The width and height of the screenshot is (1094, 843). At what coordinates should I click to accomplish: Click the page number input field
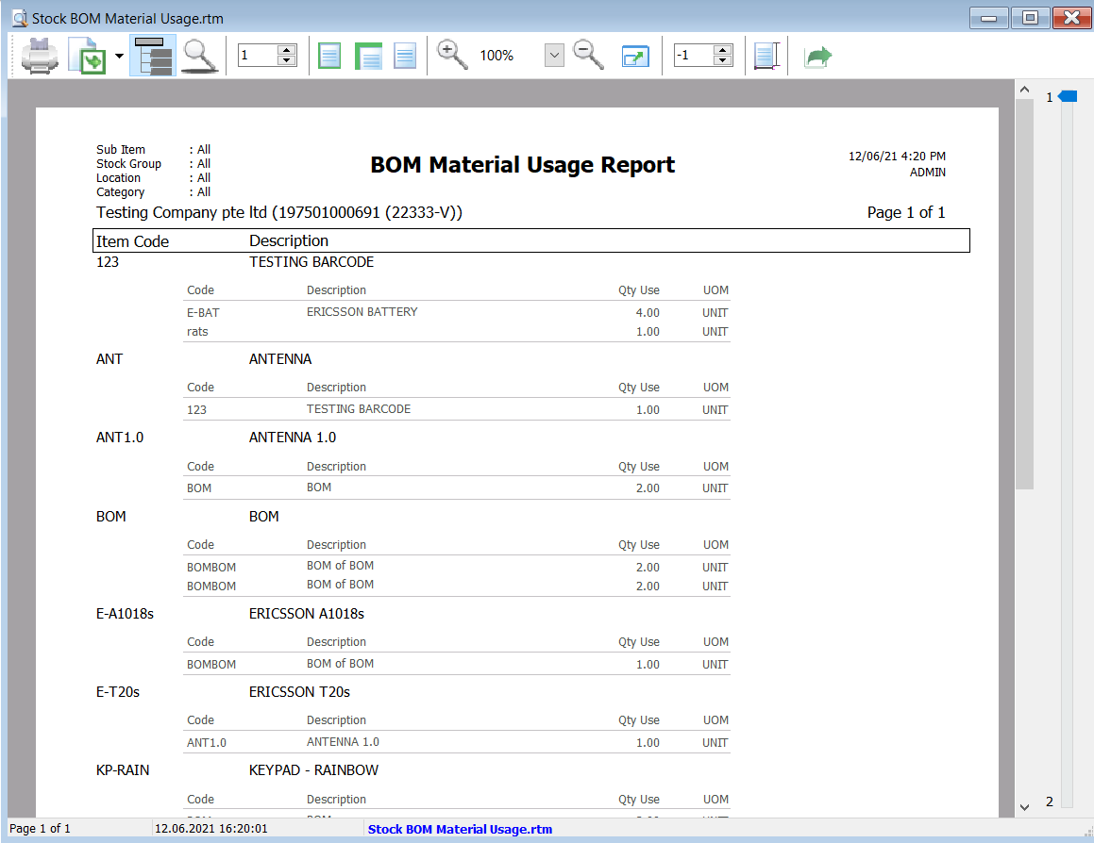(260, 55)
